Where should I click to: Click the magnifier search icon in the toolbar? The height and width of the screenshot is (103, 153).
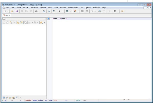(x=109, y=11)
